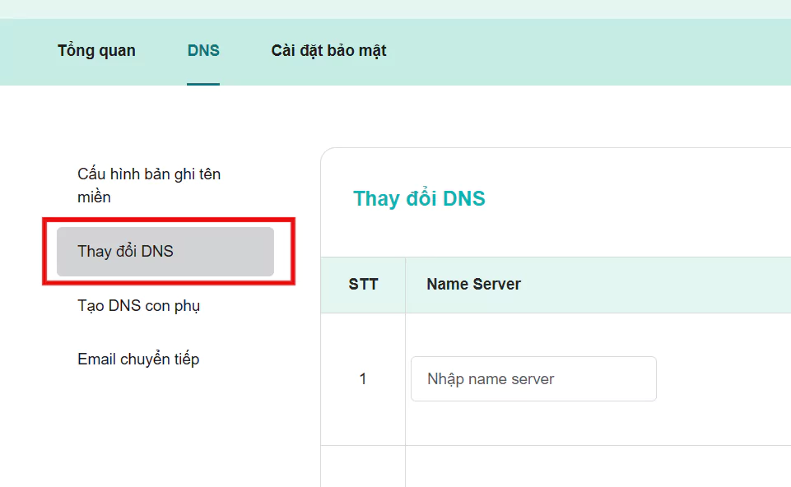This screenshot has height=487, width=791.
Task: Go to Email chuyển tiếp settings
Action: (x=137, y=359)
